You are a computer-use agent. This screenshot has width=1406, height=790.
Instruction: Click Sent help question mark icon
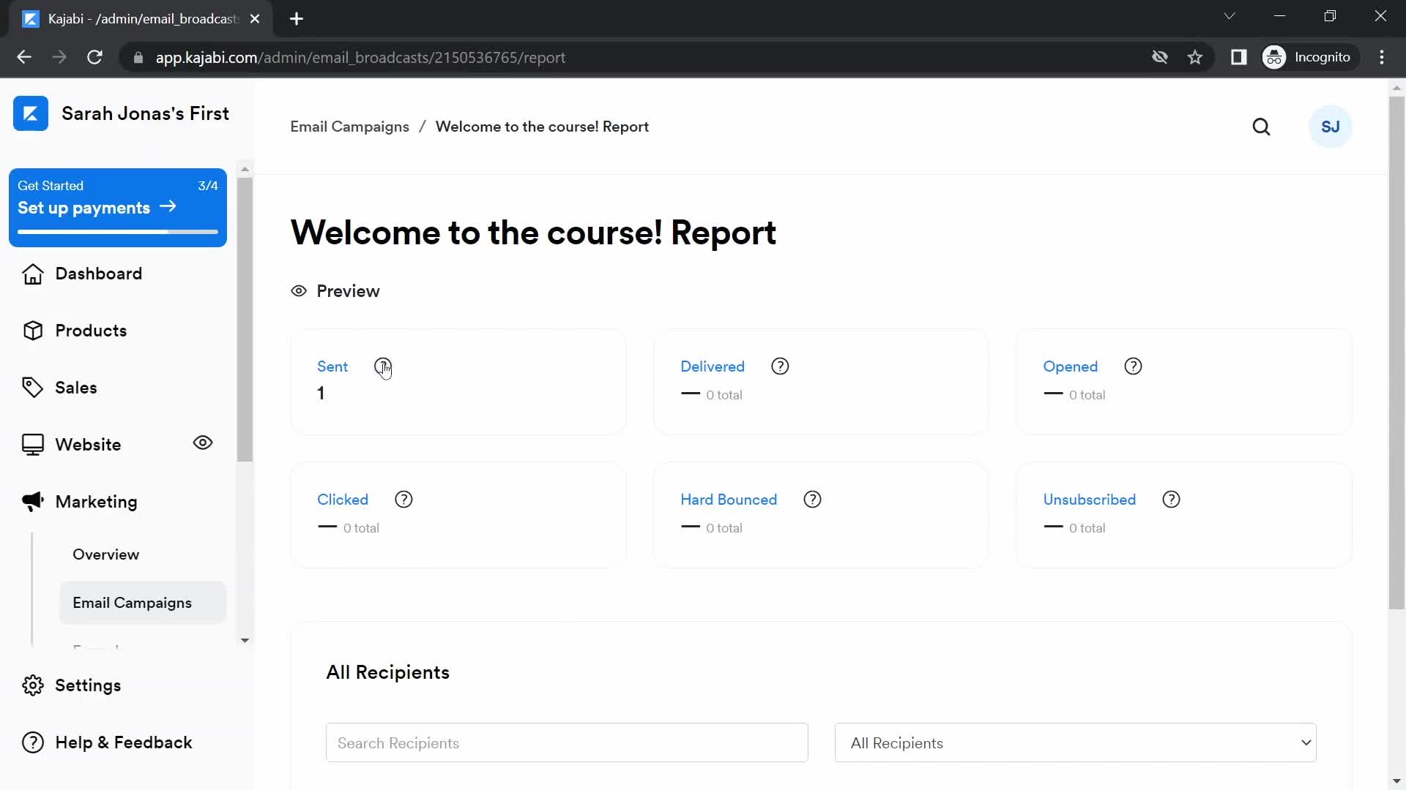382,366
